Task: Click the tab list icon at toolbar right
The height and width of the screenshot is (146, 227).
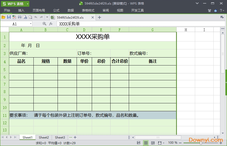Action: [x=222, y=17]
